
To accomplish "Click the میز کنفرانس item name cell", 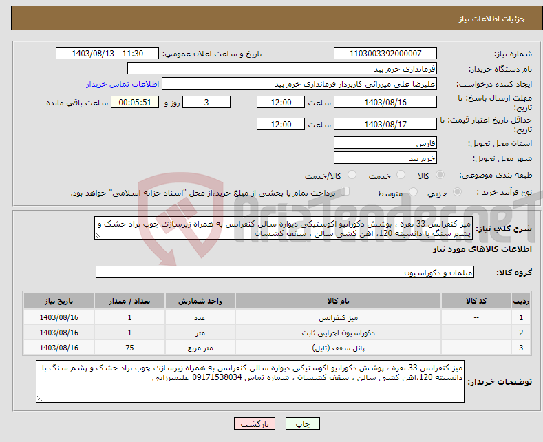I will pos(338,317).
